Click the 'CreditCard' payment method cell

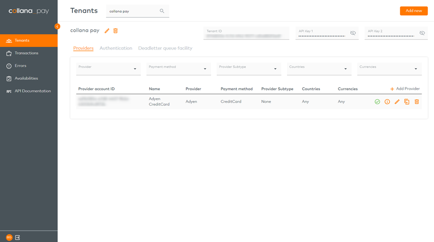point(231,101)
